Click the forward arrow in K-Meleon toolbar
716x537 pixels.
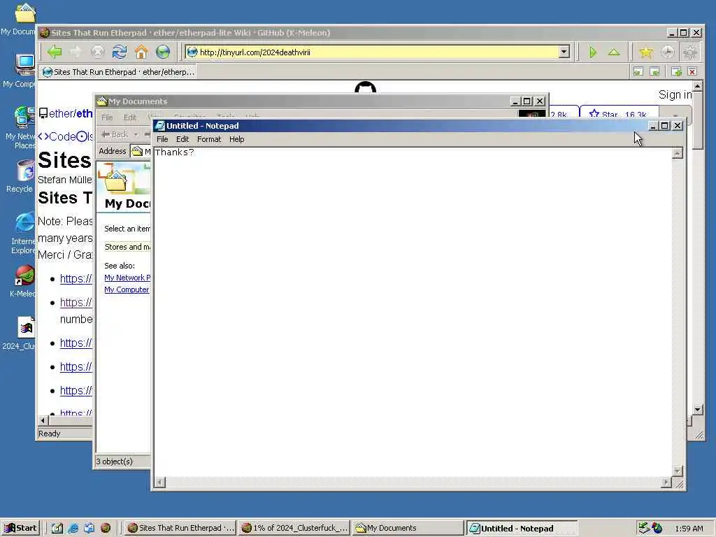pos(76,52)
